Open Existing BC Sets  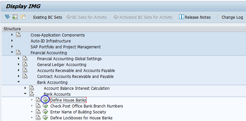[47, 17]
